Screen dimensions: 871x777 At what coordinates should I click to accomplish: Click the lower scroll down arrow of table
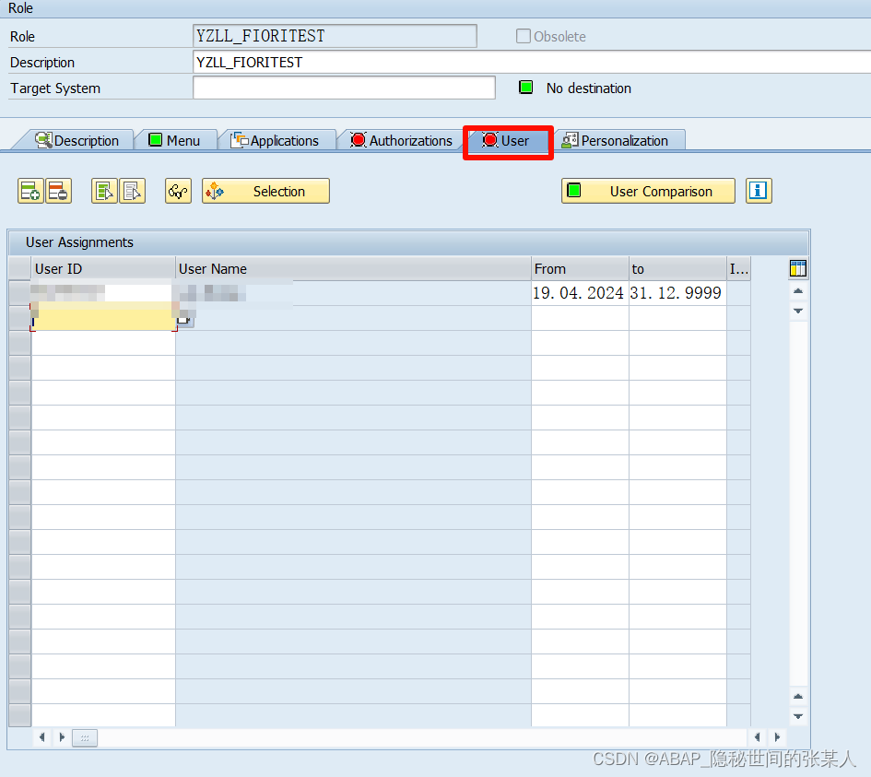[797, 716]
